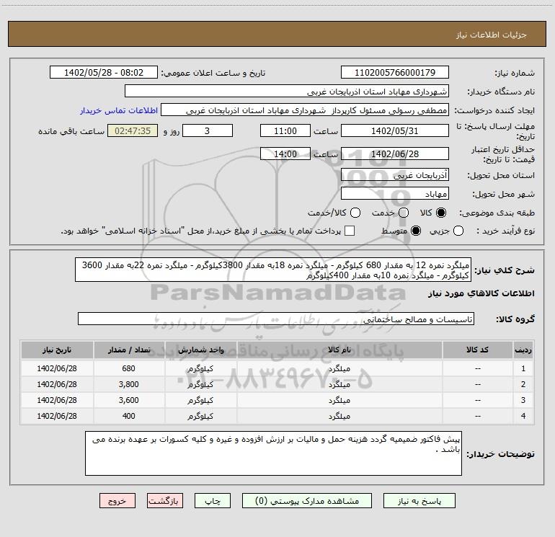Click the نام دستگاه خریدار field

tap(287, 91)
